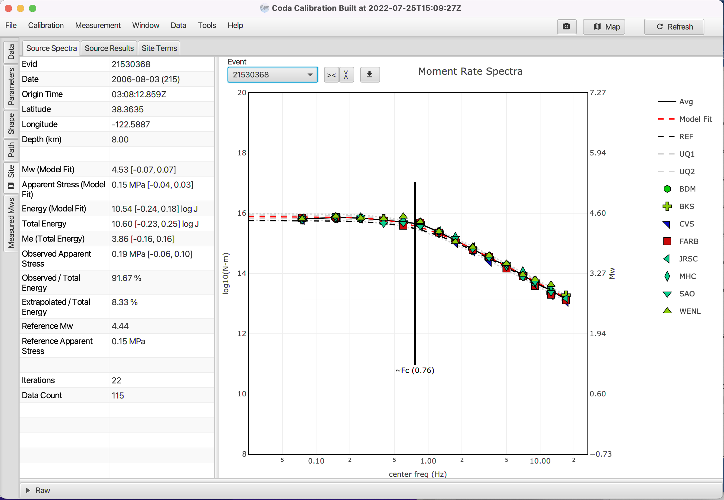This screenshot has width=724, height=500.
Task: Switch to the Source Results tab
Action: click(109, 48)
